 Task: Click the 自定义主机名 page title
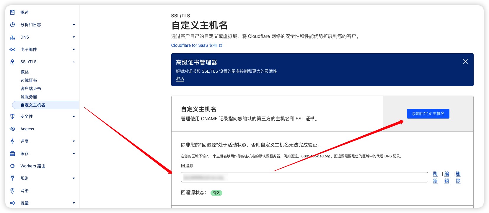pos(199,25)
